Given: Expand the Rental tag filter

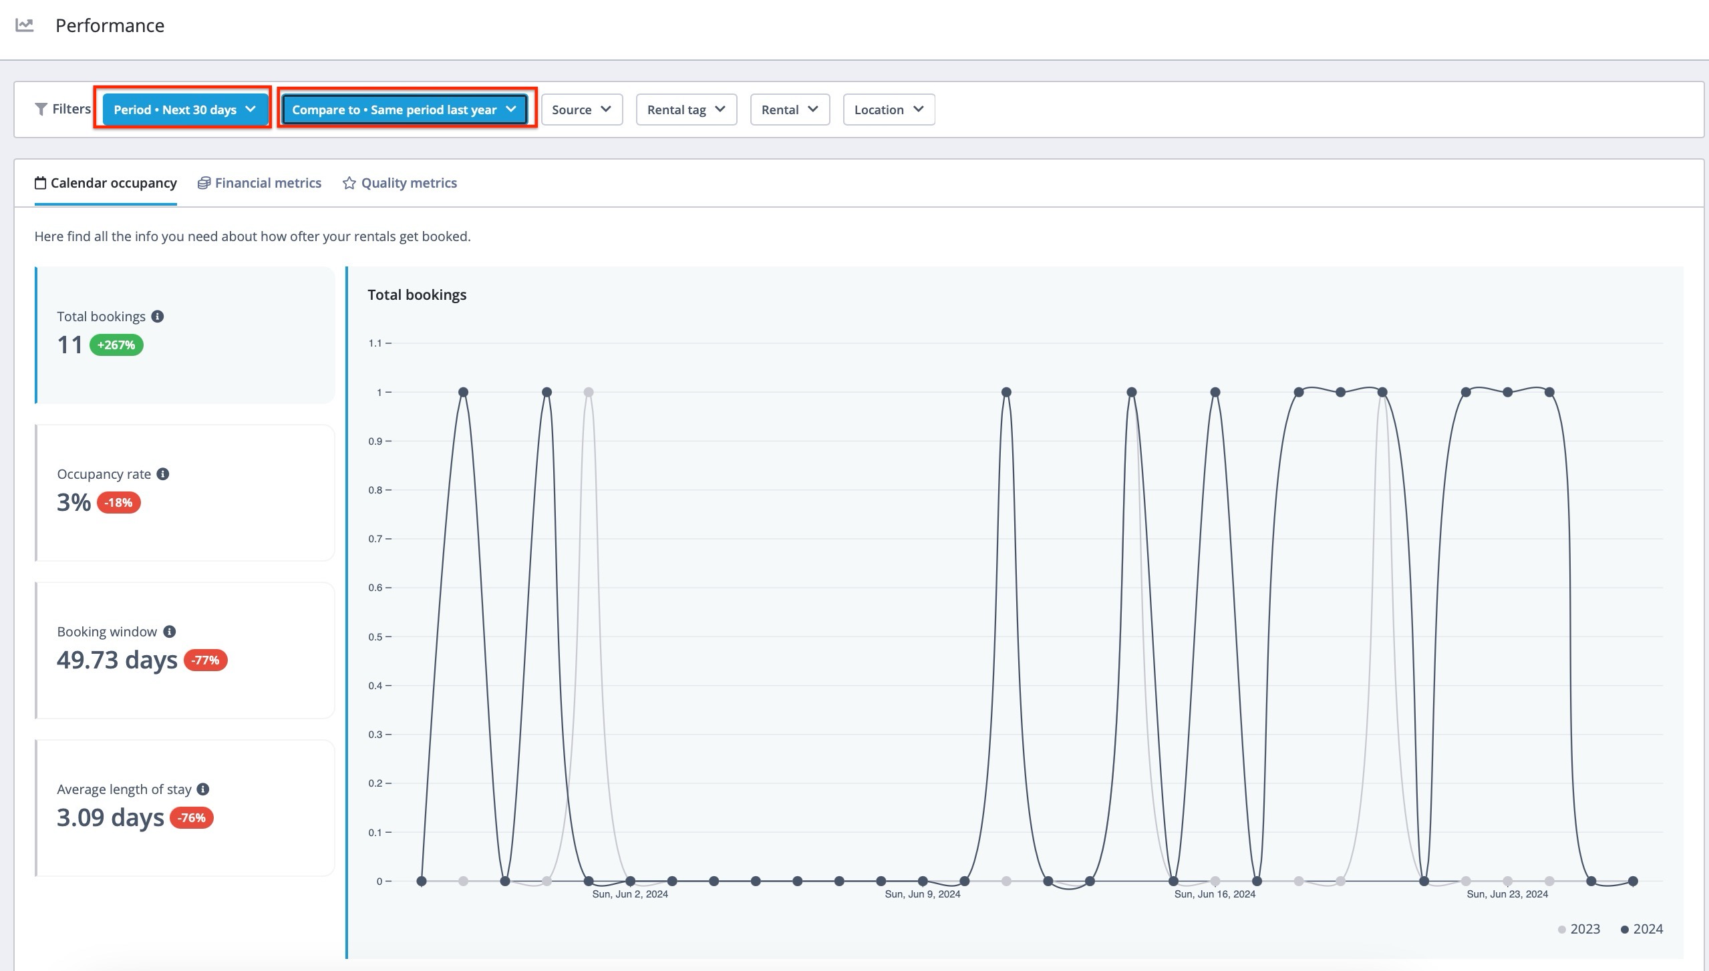Looking at the screenshot, I should (x=686, y=110).
